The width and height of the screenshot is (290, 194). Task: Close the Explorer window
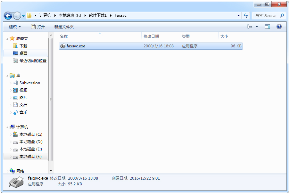tap(279, 4)
